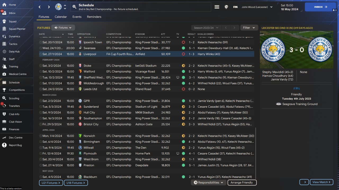Viewport: 339px width, 190px height.
Task: Open Competitions from the sidebar
Action: tap(17, 90)
